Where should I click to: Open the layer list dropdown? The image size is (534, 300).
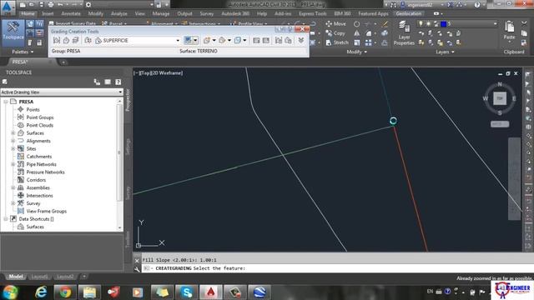click(x=495, y=23)
